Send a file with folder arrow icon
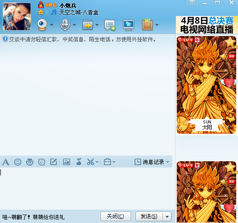Screen dimensions: 238x223 tap(87, 24)
